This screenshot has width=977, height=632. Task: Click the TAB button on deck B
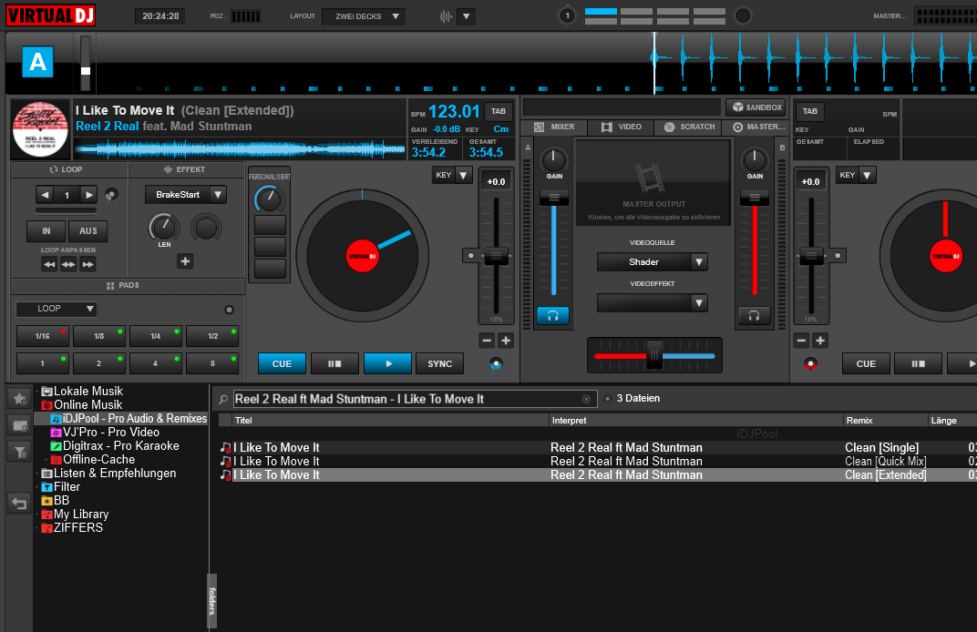(810, 111)
